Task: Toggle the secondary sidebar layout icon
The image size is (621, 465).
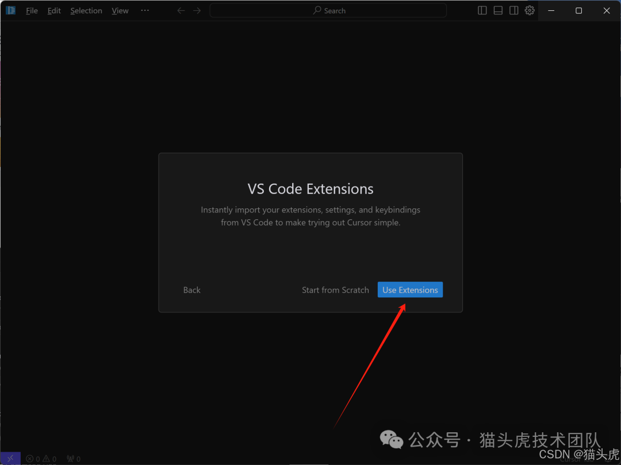Action: click(x=513, y=11)
